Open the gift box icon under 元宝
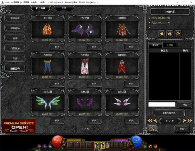This screenshot has width=195, height=151. pos(162,34)
